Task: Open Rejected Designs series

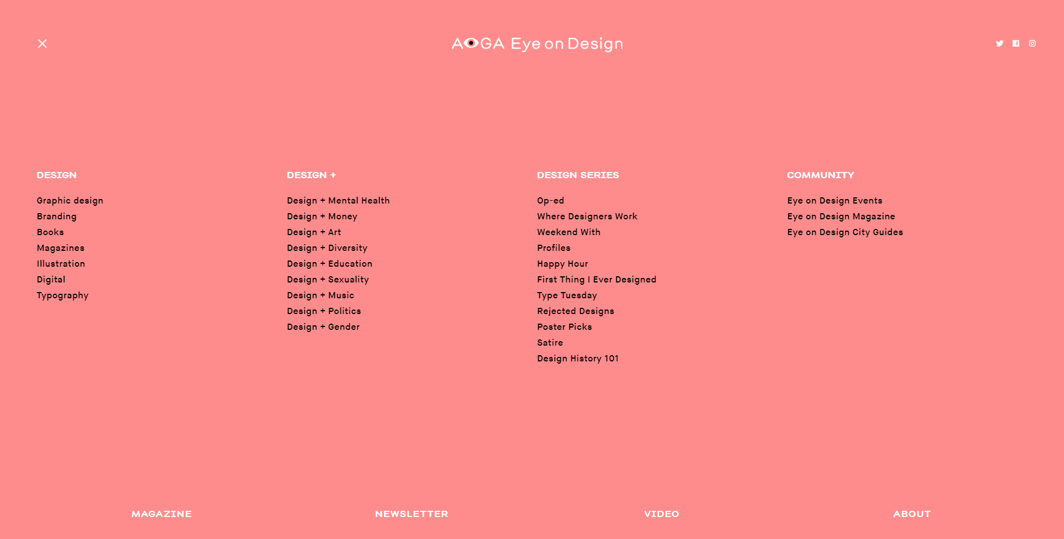Action: [575, 311]
